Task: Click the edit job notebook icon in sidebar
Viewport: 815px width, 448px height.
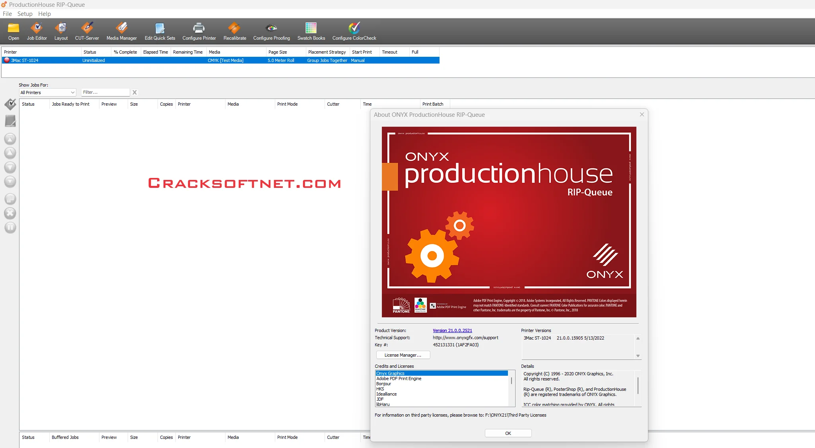Action: click(10, 121)
